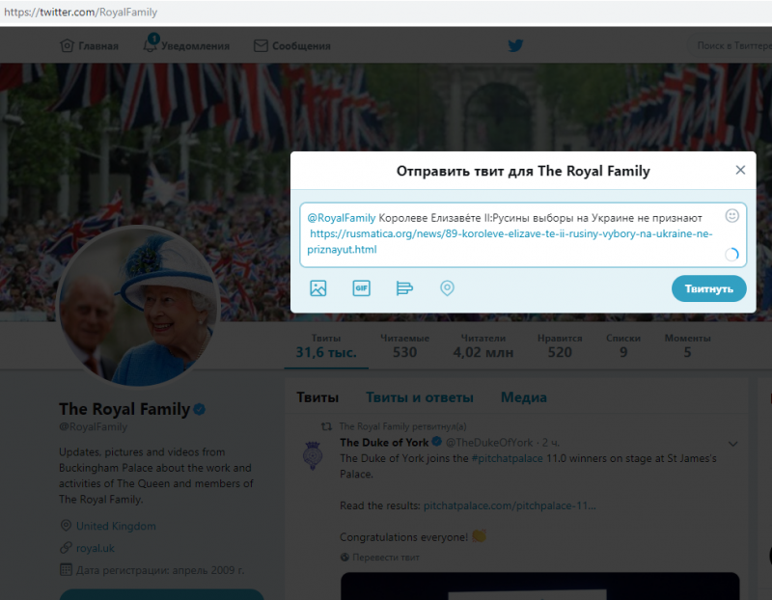Open the Читатели 4,02 млн stat
Image resolution: width=772 pixels, height=600 pixels.
pos(483,346)
